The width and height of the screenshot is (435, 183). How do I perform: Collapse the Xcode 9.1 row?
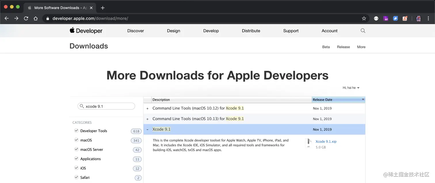coord(148,129)
